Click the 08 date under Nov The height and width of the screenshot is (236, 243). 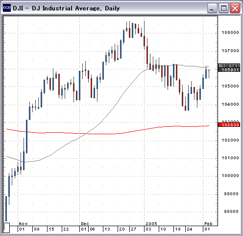(x=37, y=229)
